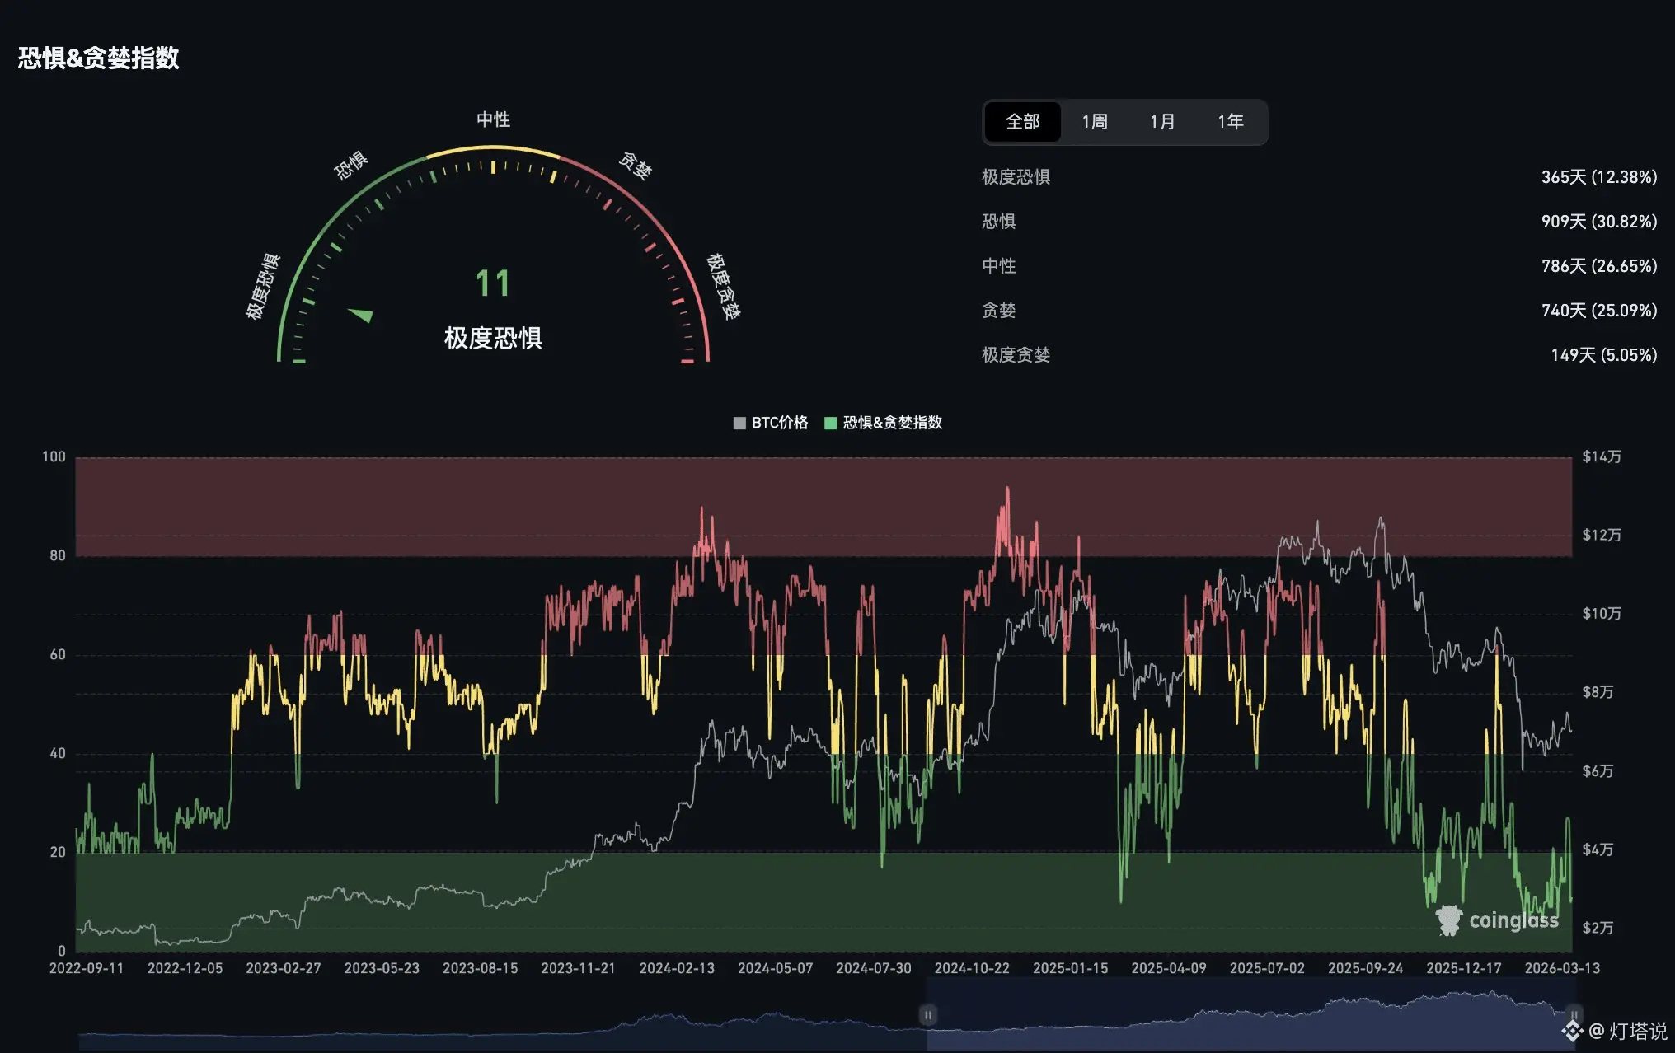Toggle the BTC价格 legend series
This screenshot has width=1675, height=1053.
[x=779, y=423]
